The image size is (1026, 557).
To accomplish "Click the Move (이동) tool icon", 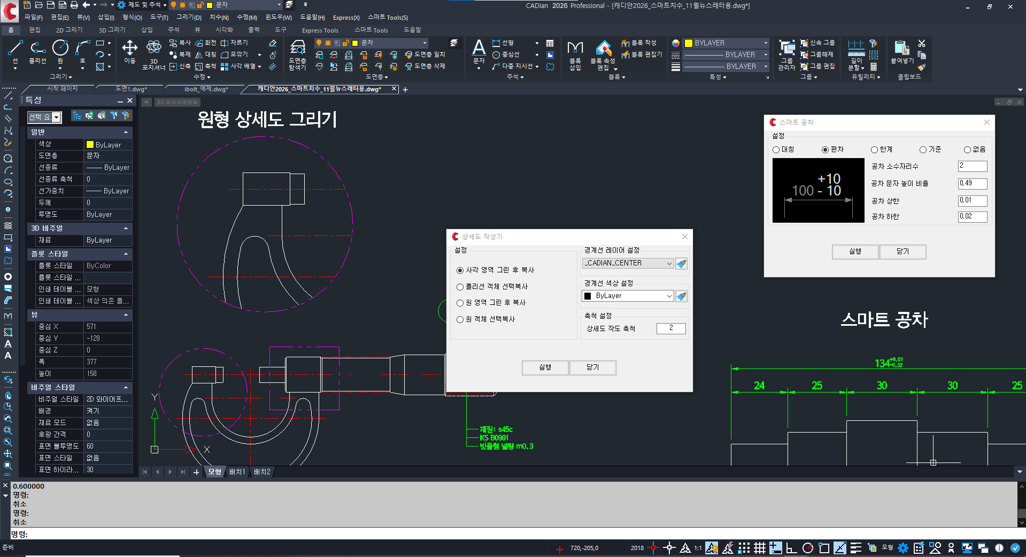I will 129,49.
